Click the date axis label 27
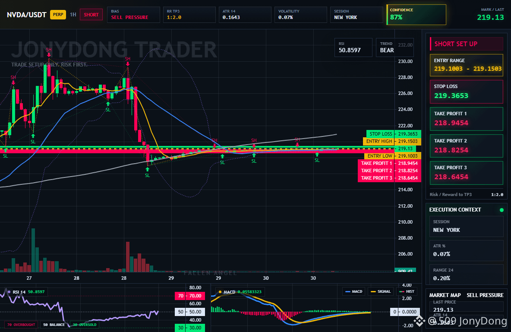Screen dimensions: 511x332 tap(29, 278)
